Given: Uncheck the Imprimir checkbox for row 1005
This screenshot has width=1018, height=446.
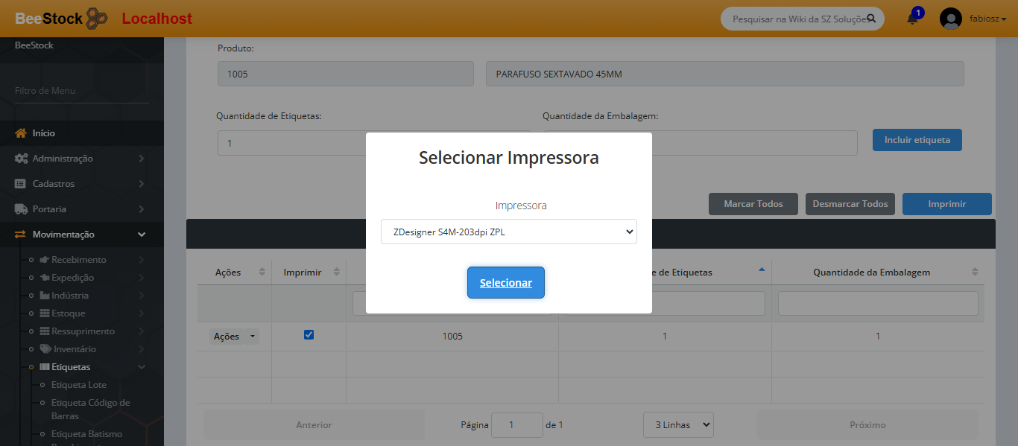Looking at the screenshot, I should [309, 335].
